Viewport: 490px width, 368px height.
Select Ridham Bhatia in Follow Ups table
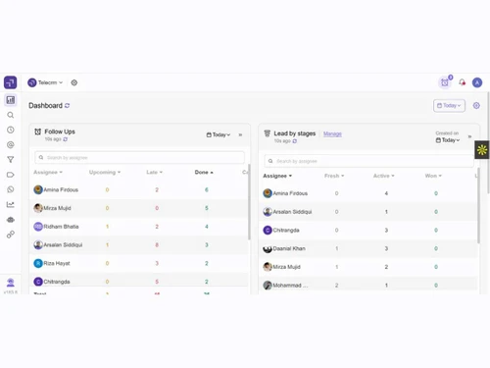tap(56, 227)
